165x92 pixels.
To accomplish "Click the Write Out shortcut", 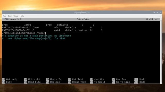I will click(x=32, y=79).
